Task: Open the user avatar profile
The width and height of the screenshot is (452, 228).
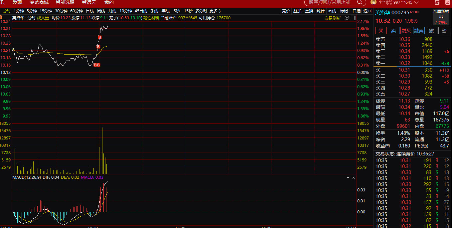Action: 373,2
